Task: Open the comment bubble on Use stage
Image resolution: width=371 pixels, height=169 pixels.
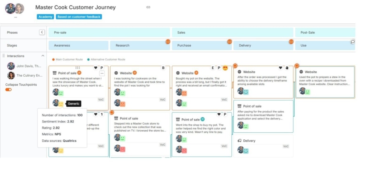Action: tap(352, 42)
